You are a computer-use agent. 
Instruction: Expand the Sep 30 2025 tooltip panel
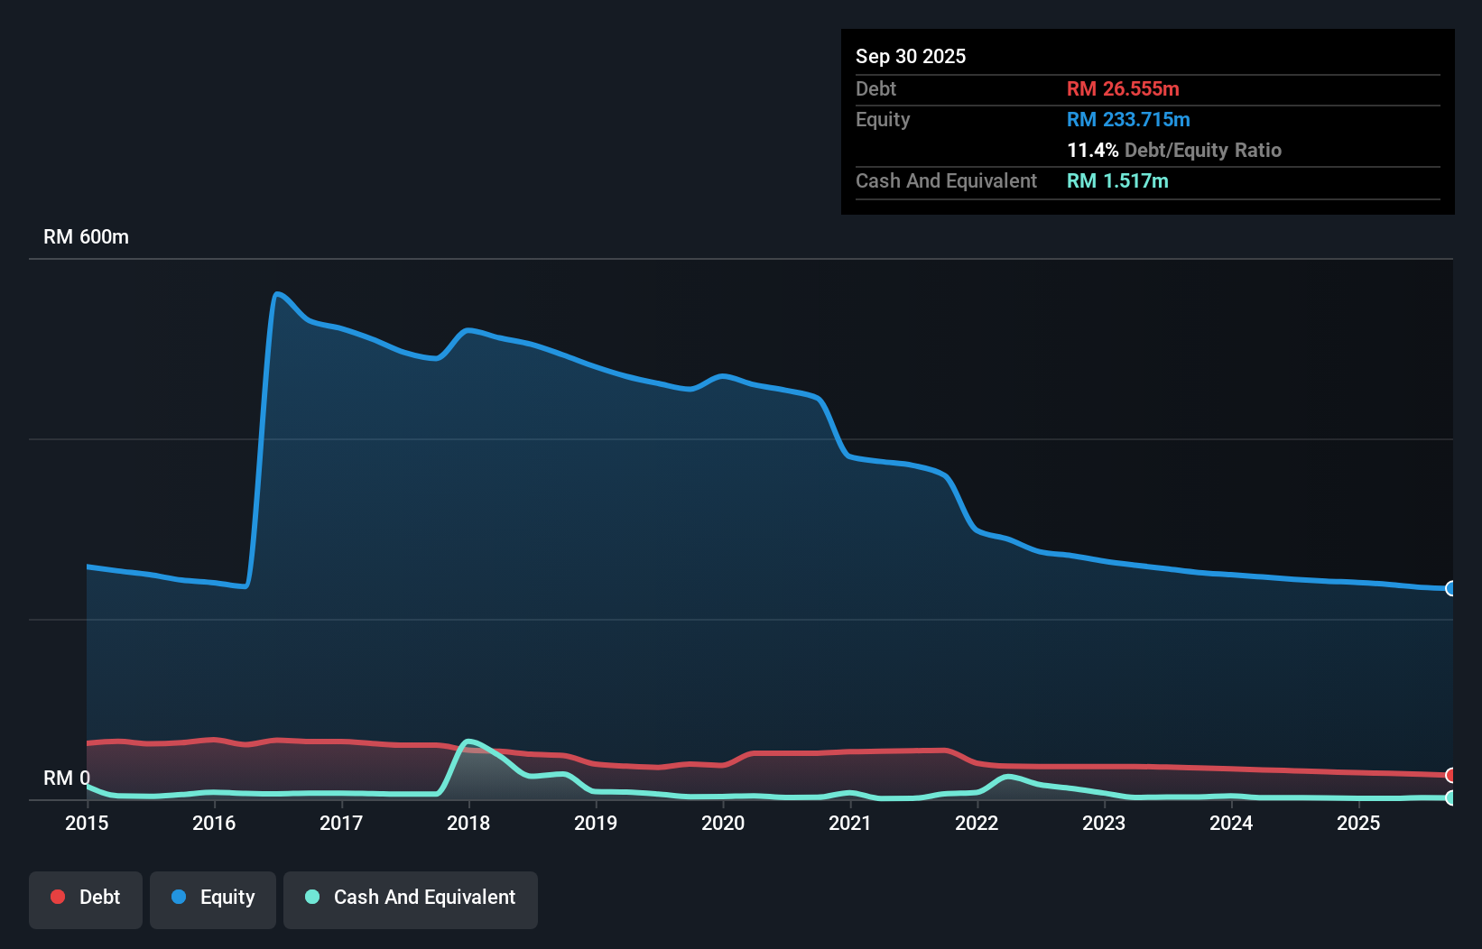click(911, 56)
